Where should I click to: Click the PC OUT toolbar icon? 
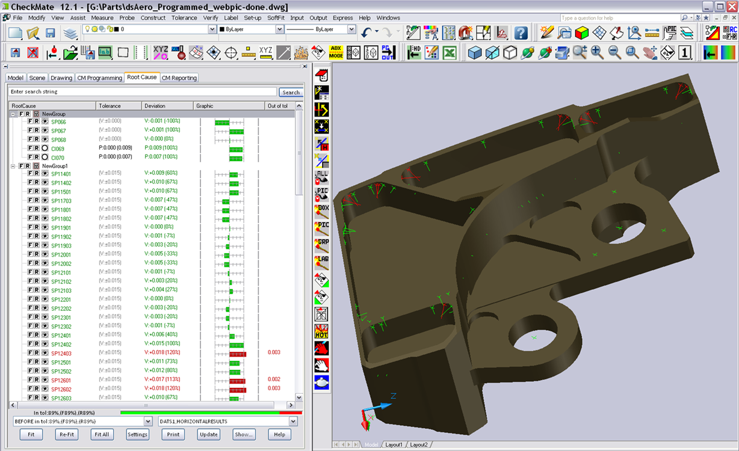(x=388, y=53)
